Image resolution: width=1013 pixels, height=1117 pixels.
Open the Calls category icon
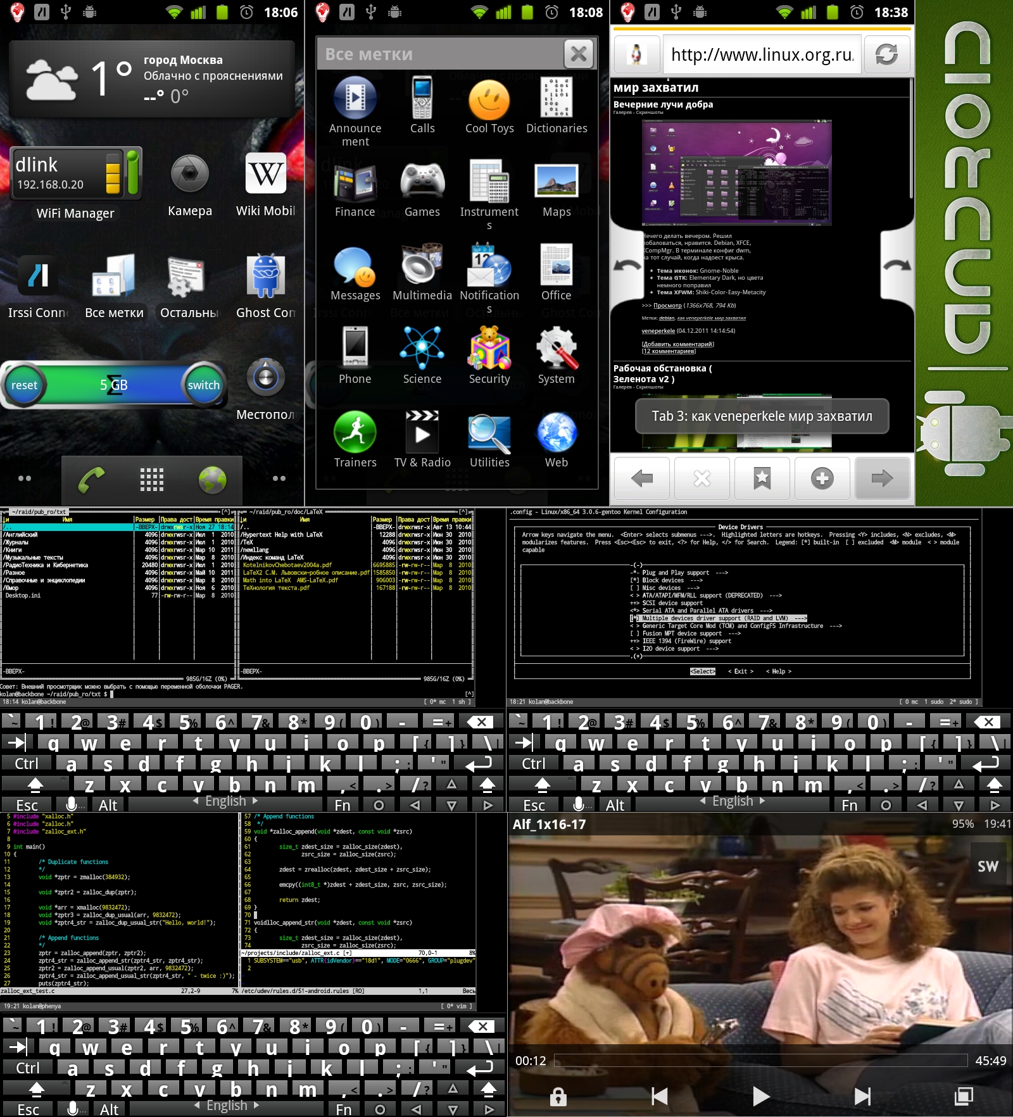[x=422, y=98]
